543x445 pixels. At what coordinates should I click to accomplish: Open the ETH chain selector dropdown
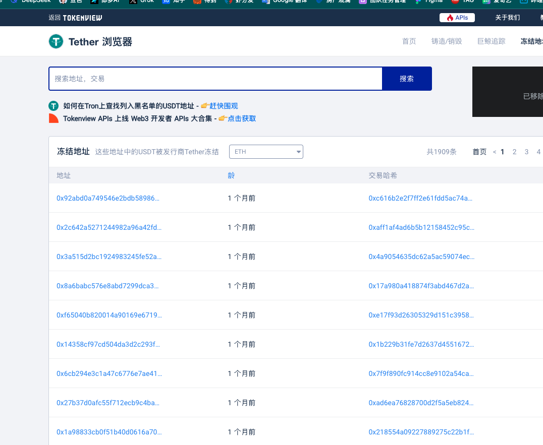266,151
